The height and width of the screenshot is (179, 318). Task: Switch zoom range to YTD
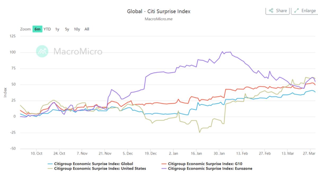tap(47, 29)
